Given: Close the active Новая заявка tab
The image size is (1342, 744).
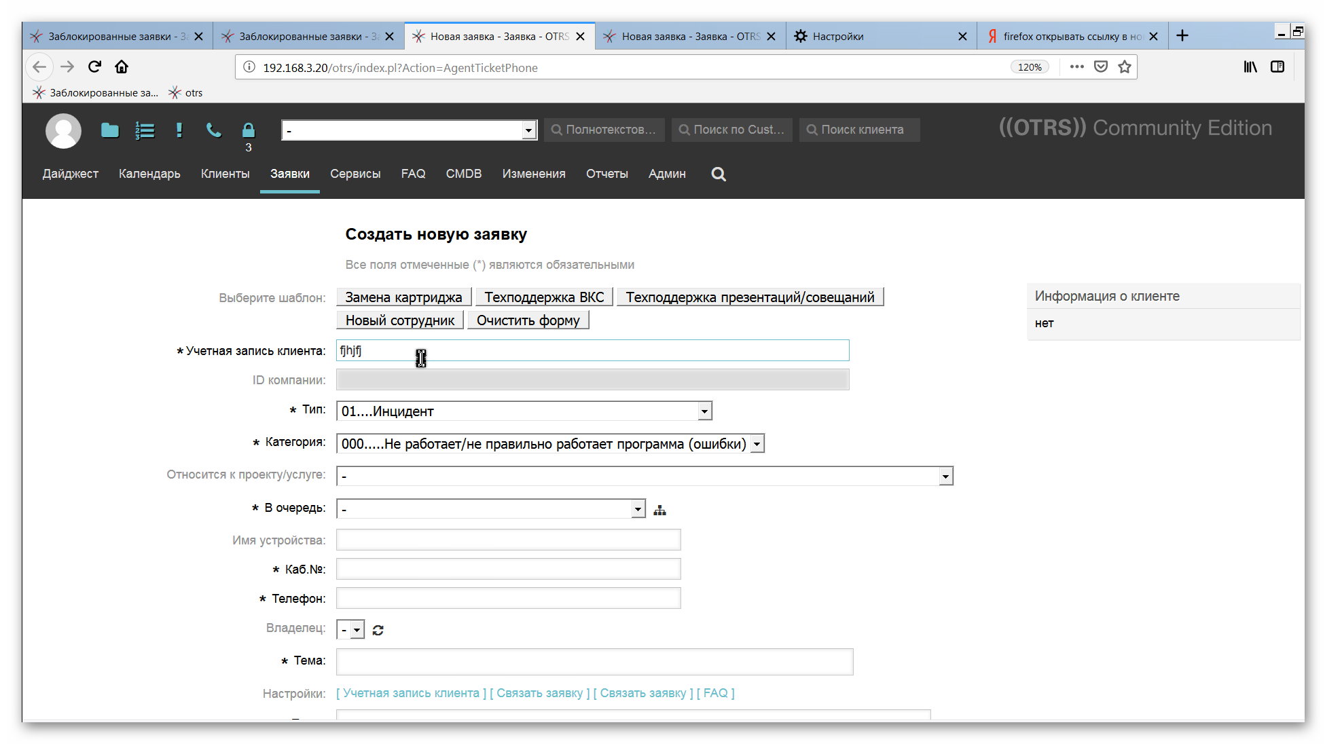Looking at the screenshot, I should coord(580,37).
